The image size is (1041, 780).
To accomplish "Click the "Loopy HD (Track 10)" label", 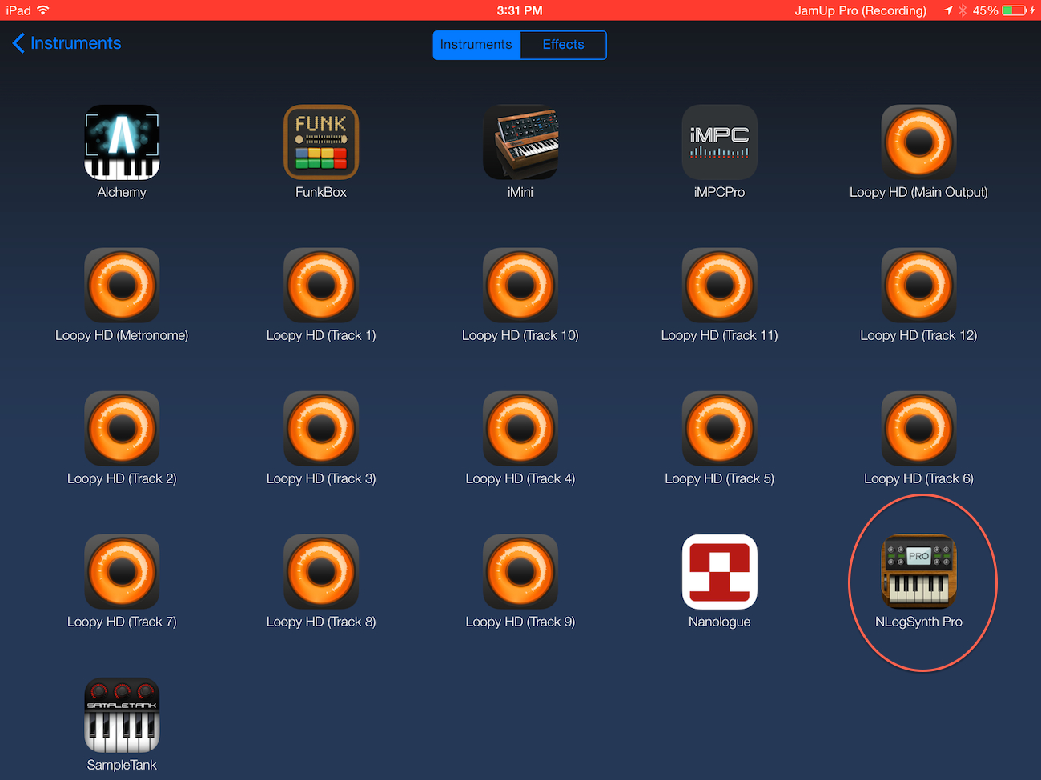I will click(520, 335).
